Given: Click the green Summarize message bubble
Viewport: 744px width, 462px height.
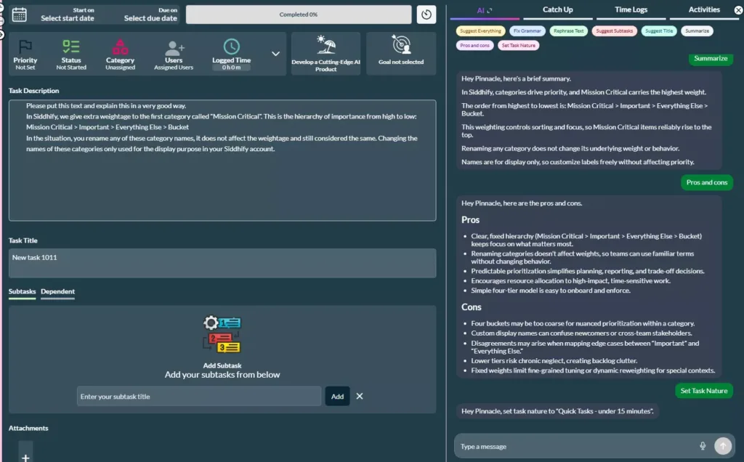Looking at the screenshot, I should [711, 59].
